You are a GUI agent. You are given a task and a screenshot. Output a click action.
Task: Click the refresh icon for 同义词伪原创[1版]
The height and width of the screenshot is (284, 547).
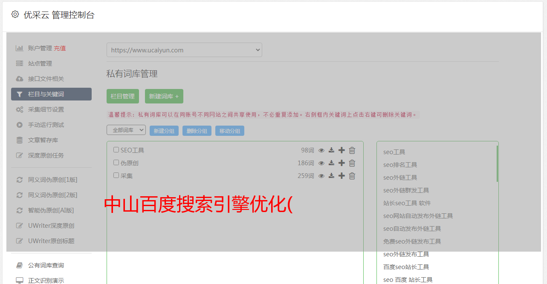pos(19,180)
